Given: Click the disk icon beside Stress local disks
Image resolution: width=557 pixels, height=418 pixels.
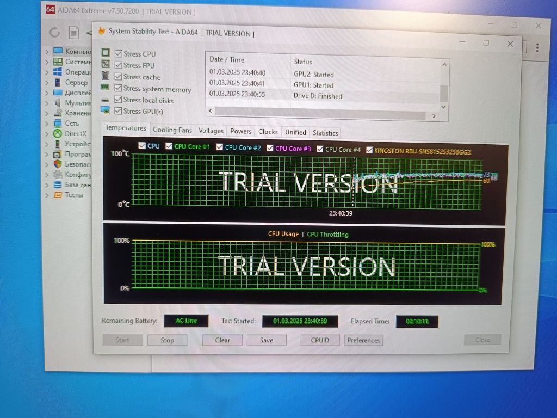Looking at the screenshot, I should click(105, 100).
